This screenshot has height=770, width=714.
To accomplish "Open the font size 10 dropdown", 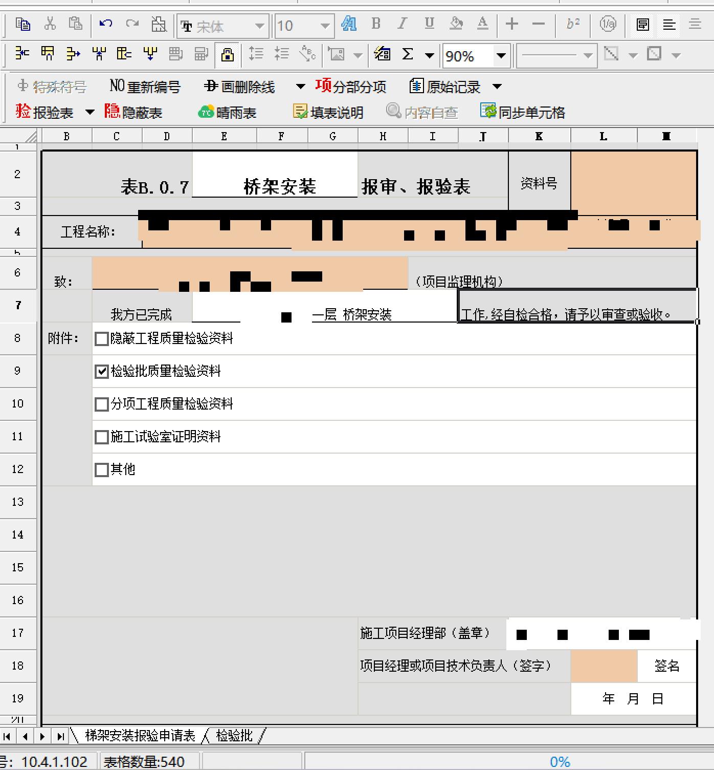I will click(325, 26).
